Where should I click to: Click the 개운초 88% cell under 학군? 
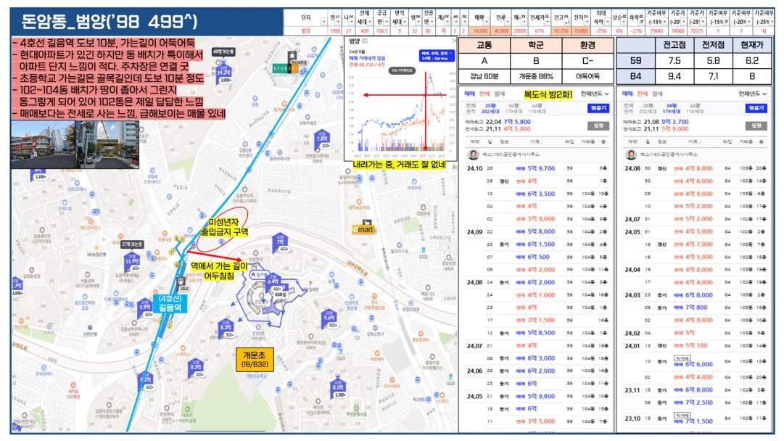(x=536, y=76)
